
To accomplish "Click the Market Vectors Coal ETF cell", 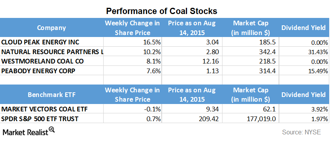I will [51, 109].
